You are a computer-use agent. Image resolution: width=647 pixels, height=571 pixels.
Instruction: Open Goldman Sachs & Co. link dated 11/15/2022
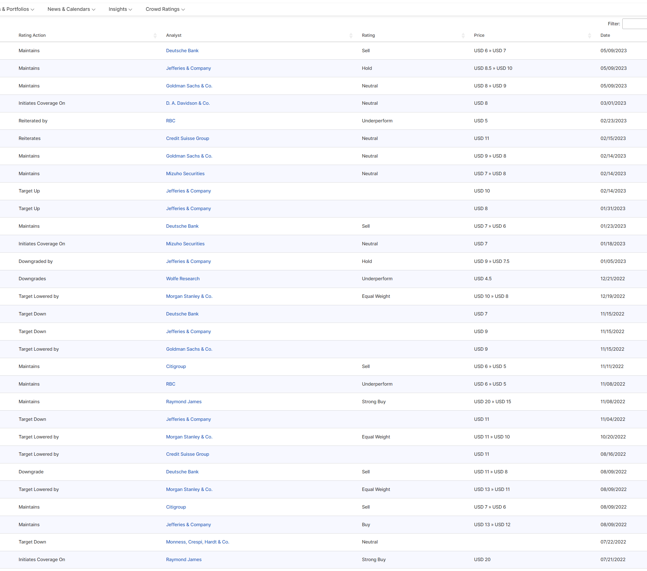click(189, 349)
